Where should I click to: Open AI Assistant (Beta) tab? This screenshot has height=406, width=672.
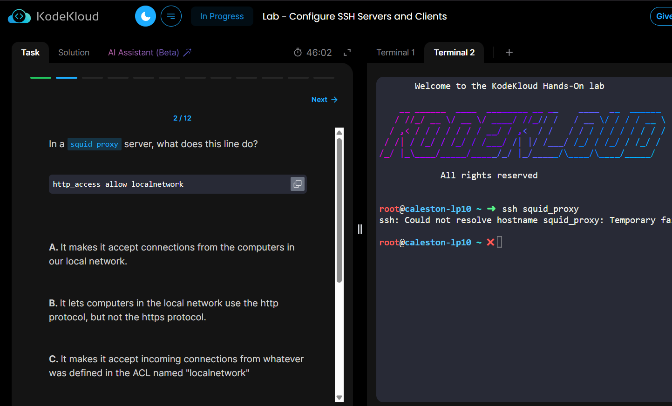tap(143, 53)
